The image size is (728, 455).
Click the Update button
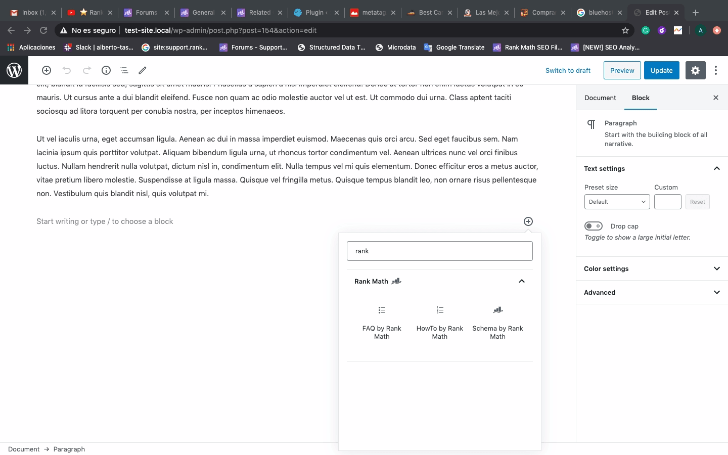point(661,70)
